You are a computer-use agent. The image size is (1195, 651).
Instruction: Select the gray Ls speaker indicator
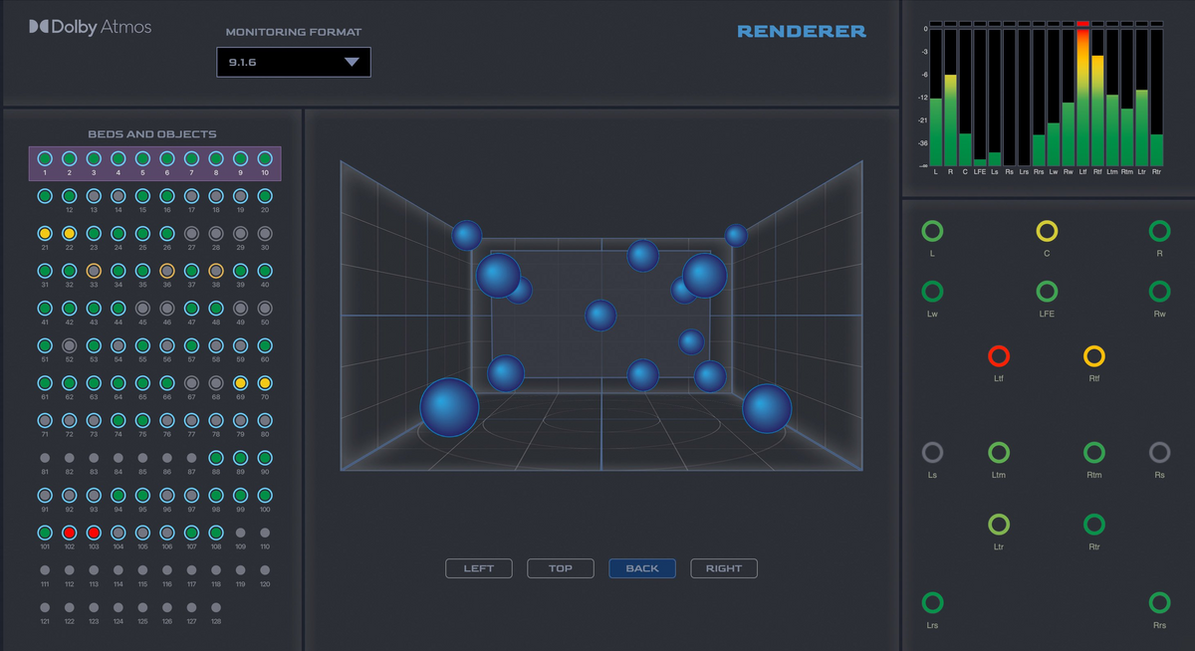click(x=932, y=453)
